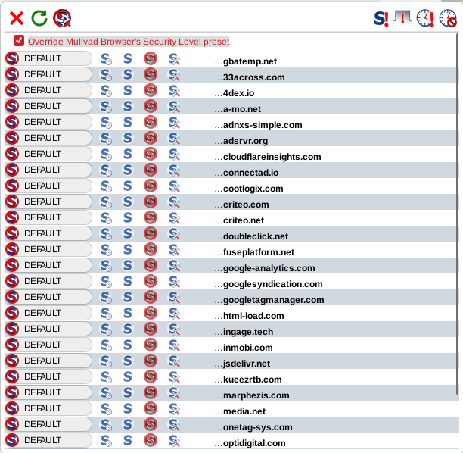This screenshot has width=463, height=453.
Task: Choose Custom preset for connectad.io
Action: [174, 170]
